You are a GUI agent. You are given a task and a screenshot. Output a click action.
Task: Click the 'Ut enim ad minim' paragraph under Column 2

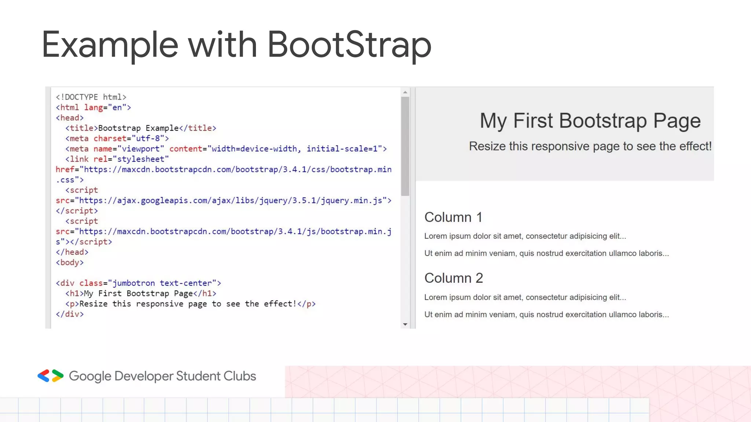547,315
